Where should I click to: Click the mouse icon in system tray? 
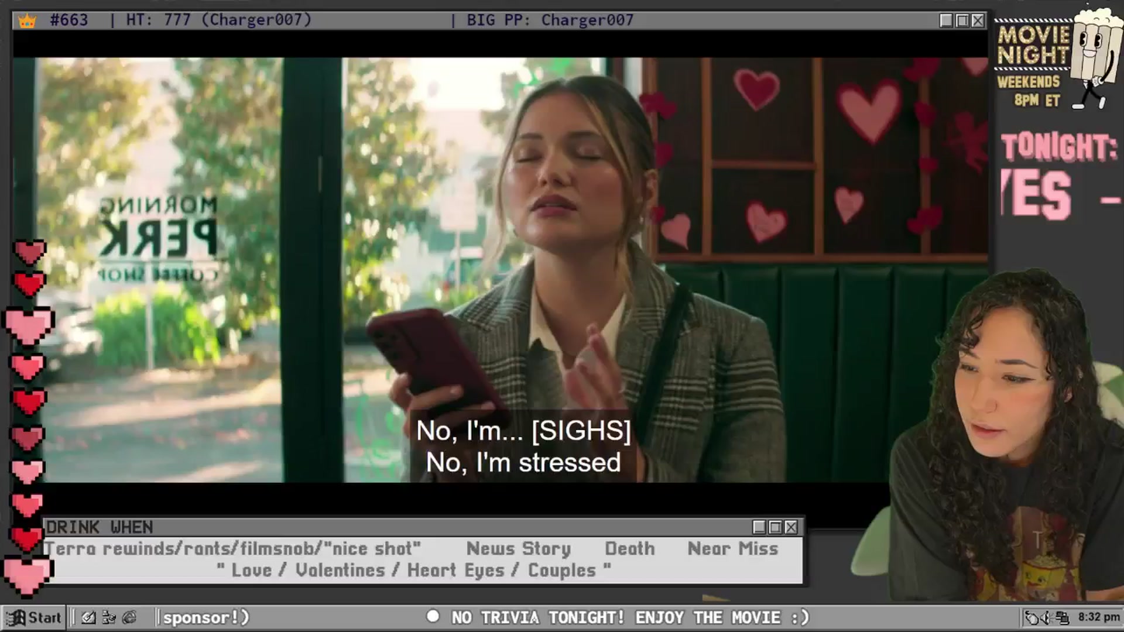(1032, 618)
